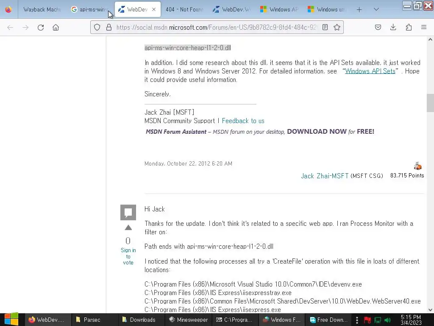Click the social.msdn.microsoft.com address bar

coord(216,27)
